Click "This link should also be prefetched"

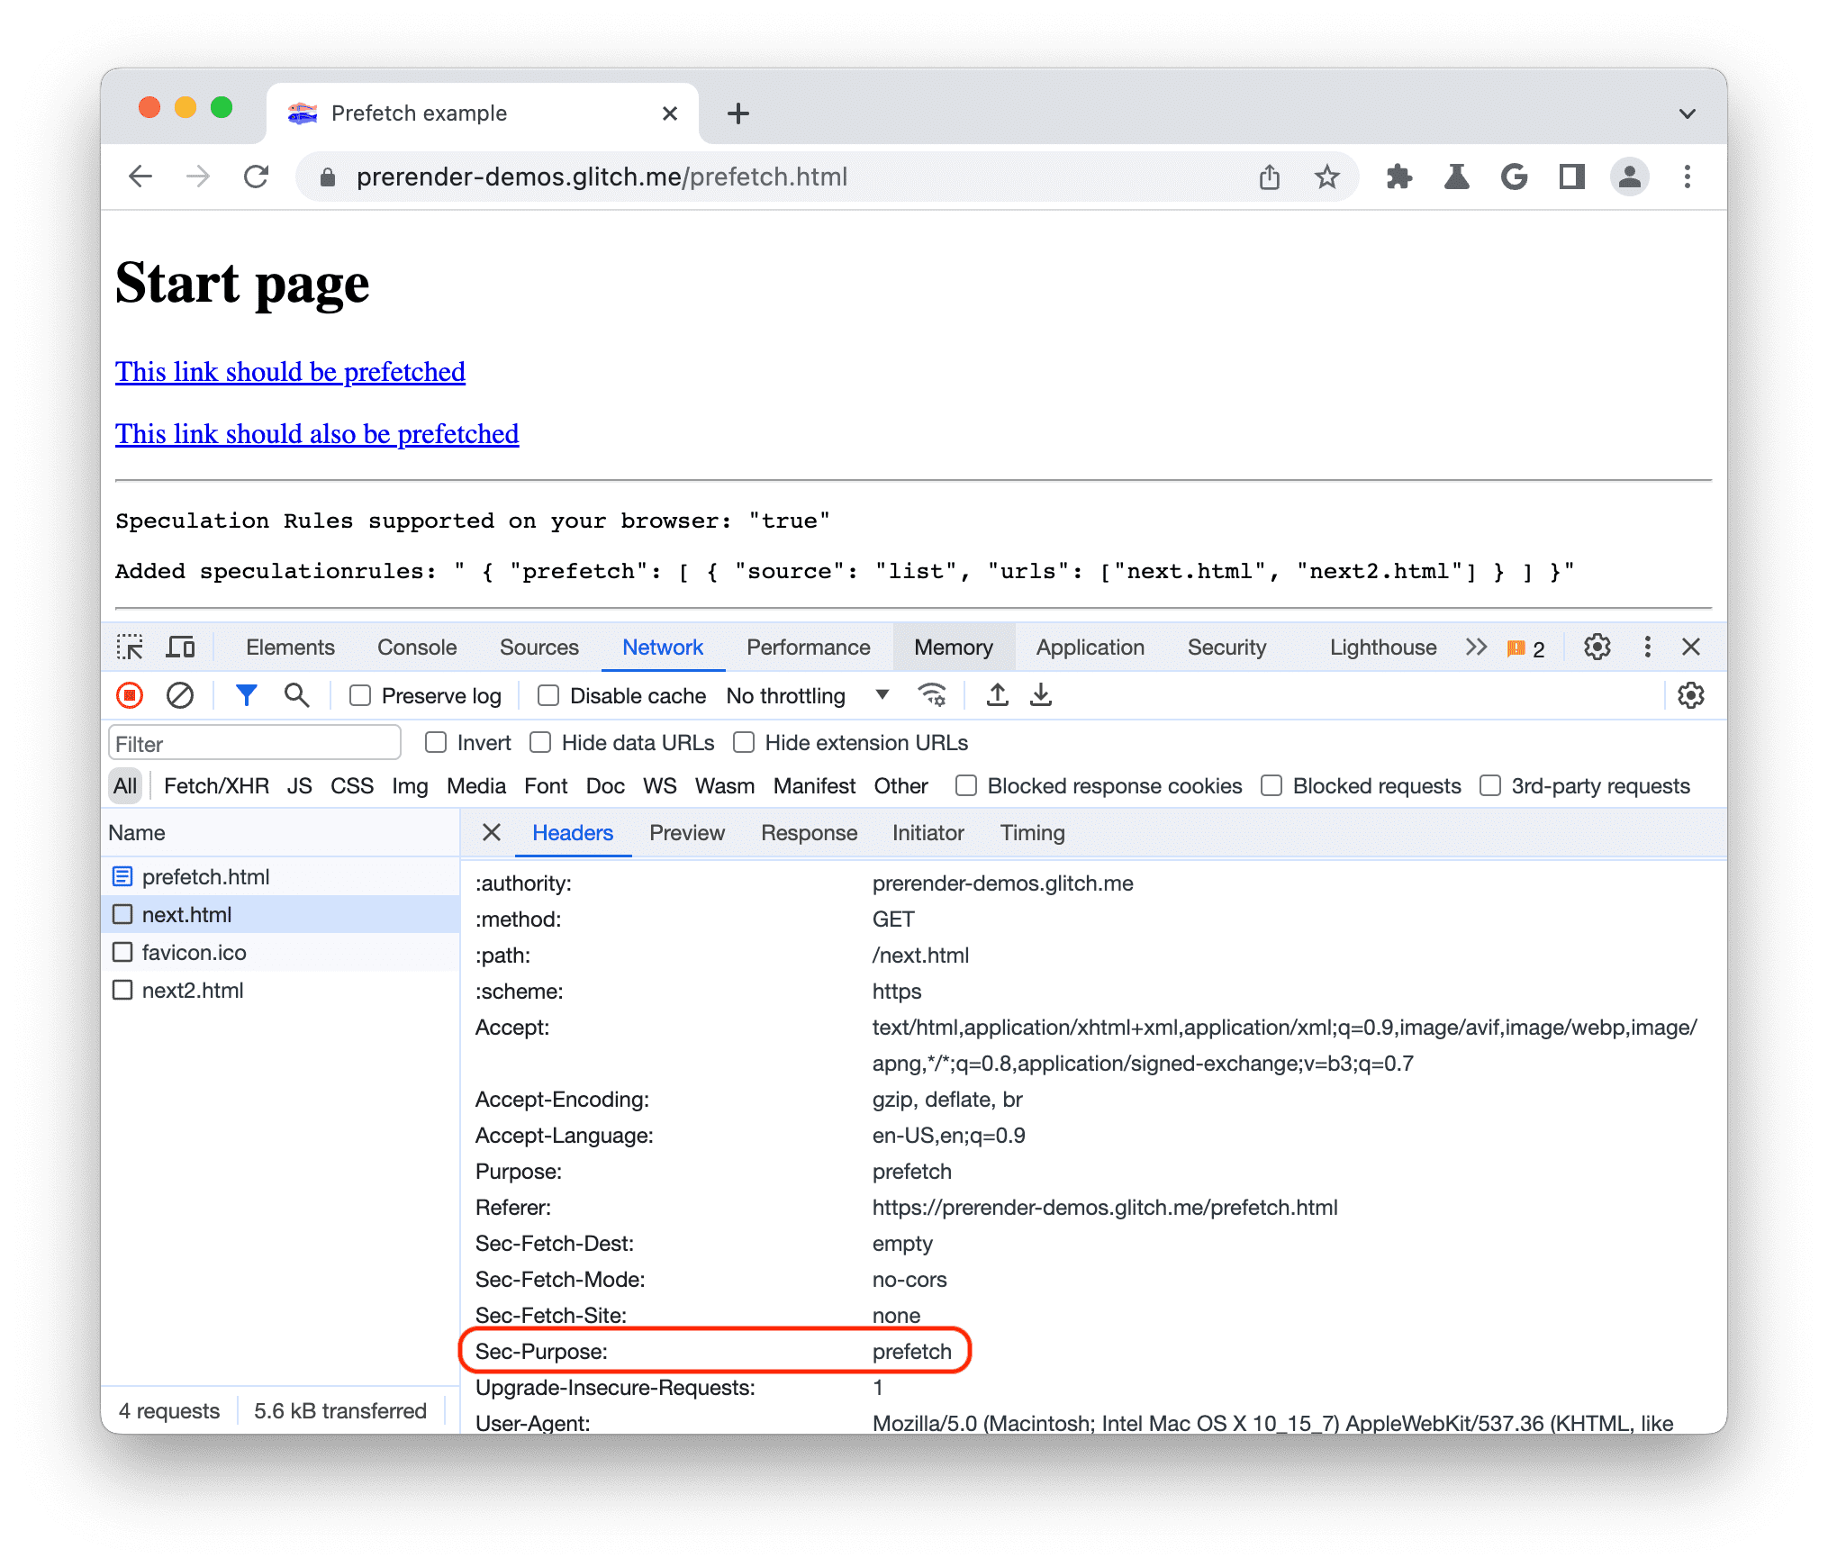(315, 434)
